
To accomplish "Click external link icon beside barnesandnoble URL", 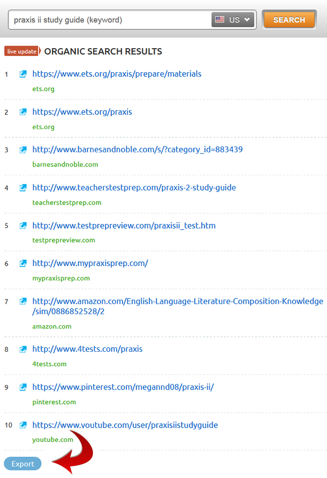I will [x=23, y=150].
